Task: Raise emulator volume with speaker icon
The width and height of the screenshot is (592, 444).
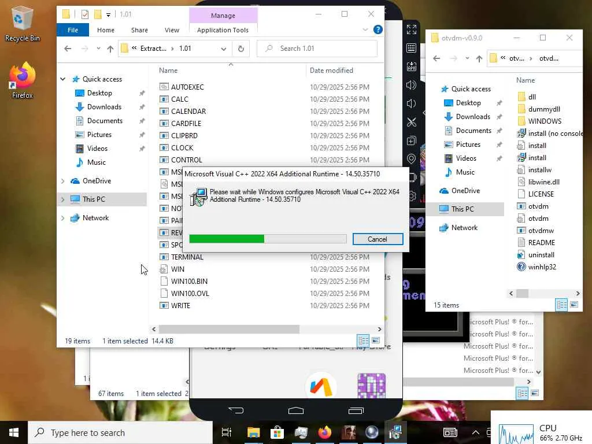Action: (x=412, y=85)
